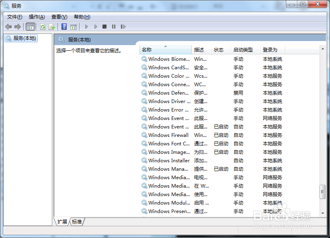Click the Restart service icon

(123, 27)
